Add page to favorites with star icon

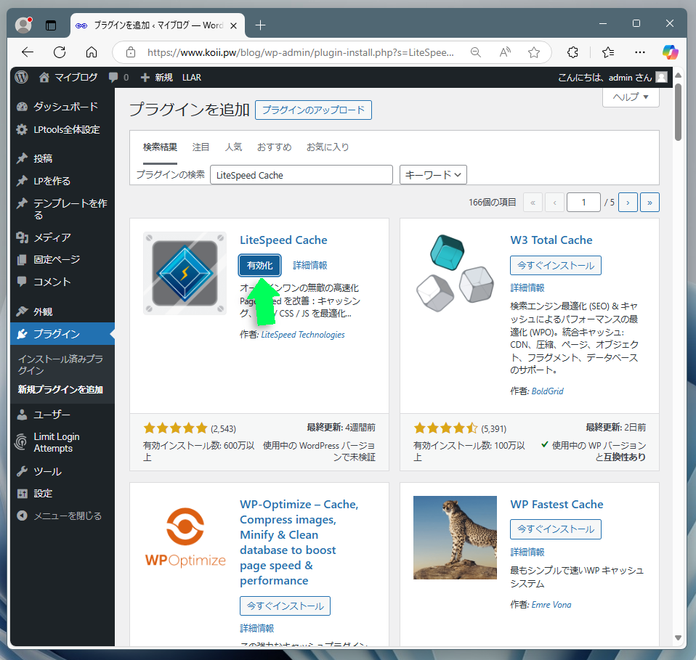(534, 52)
